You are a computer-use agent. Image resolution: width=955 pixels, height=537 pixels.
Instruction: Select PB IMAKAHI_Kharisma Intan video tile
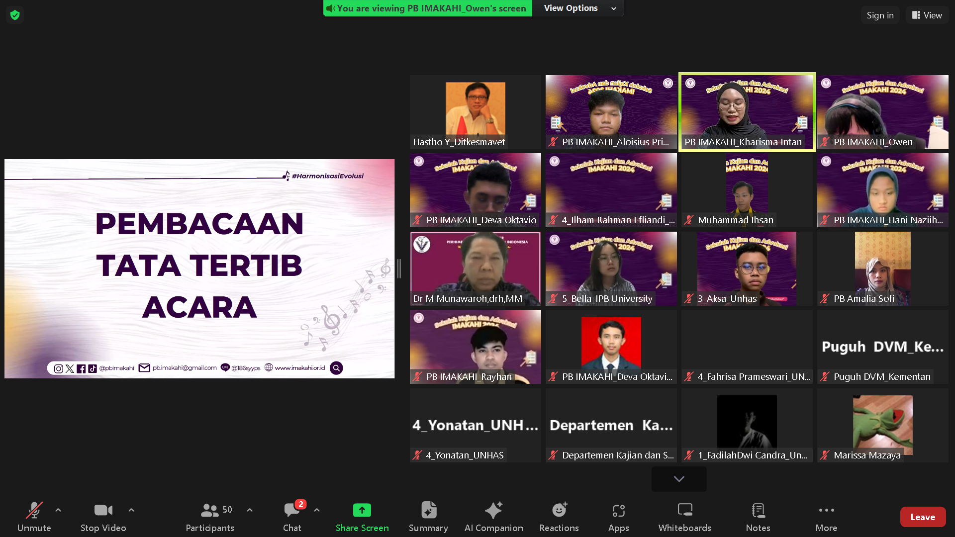[747, 112]
